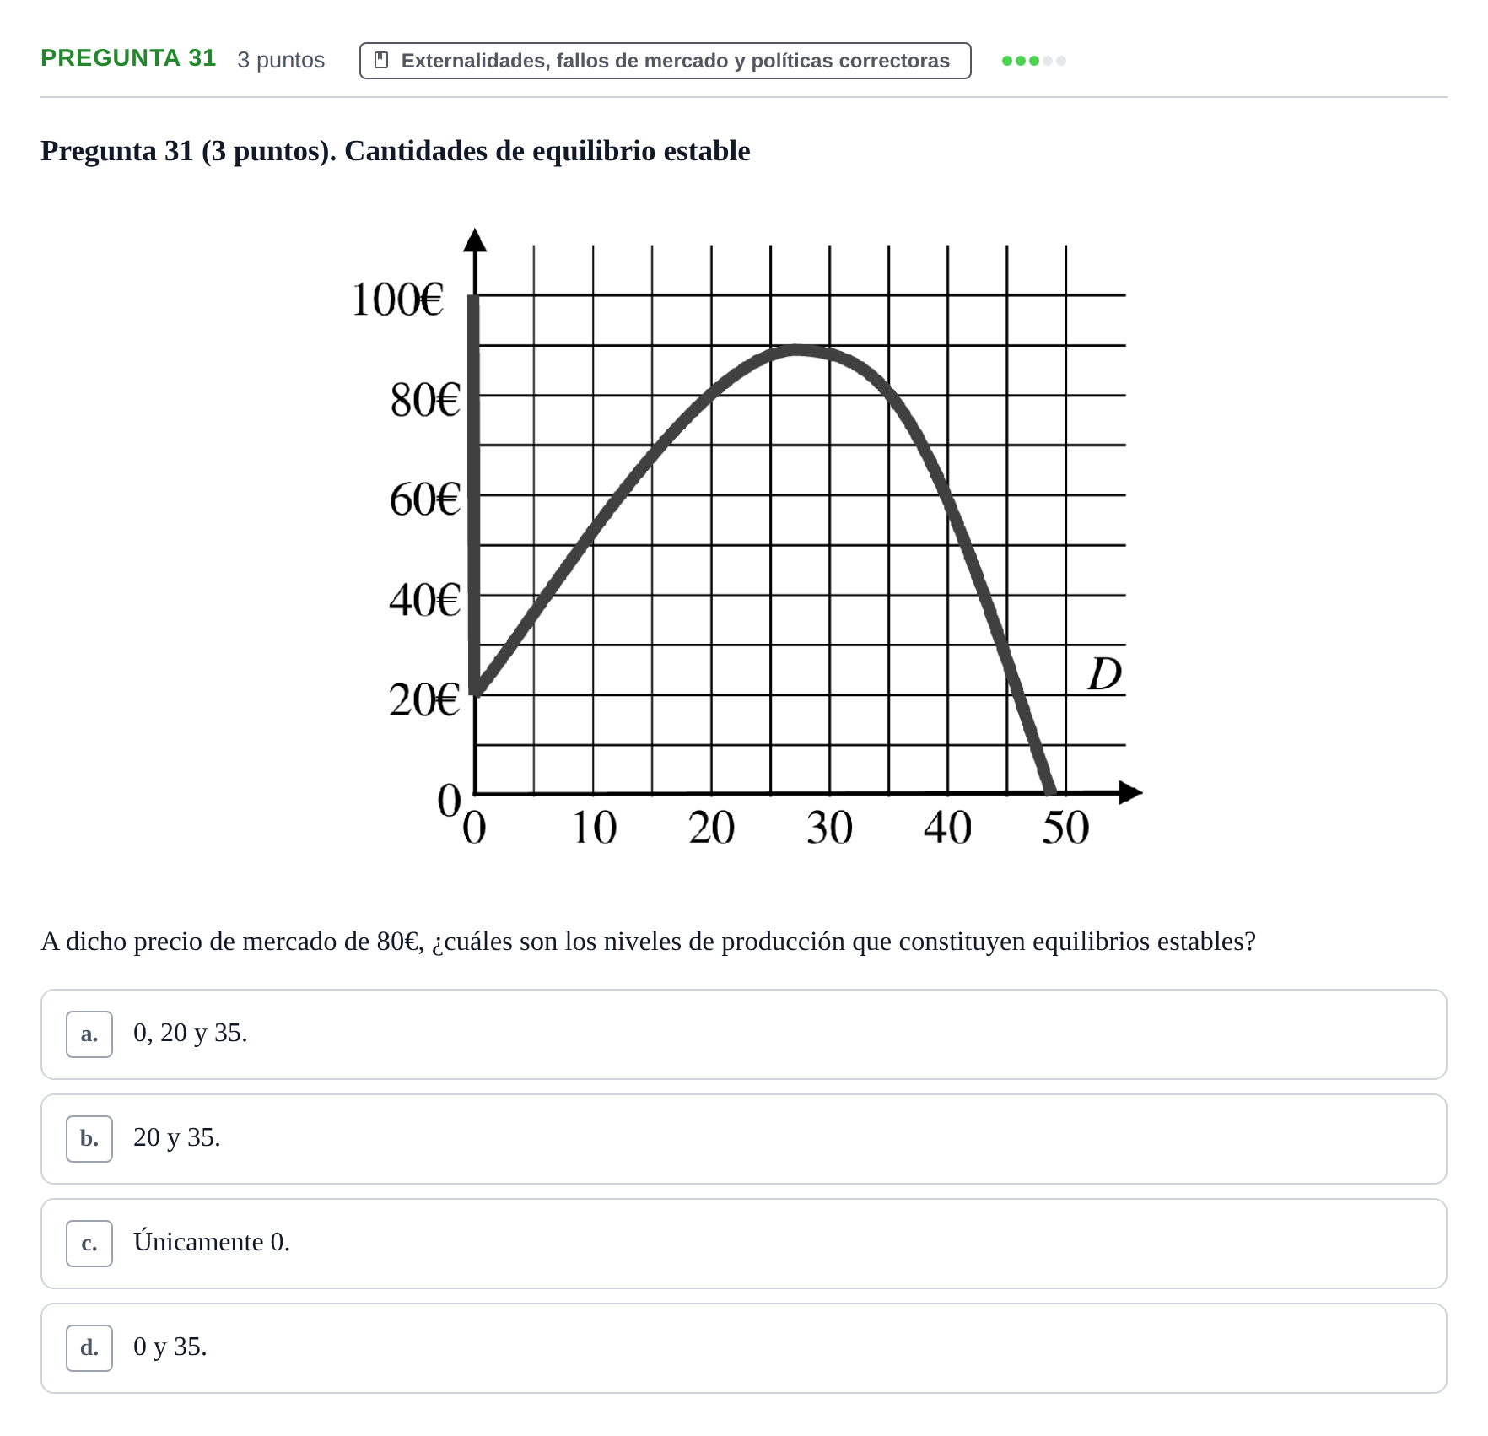The height and width of the screenshot is (1436, 1488).
Task: Click the 80€ label on the vertical axis
Action: [x=425, y=400]
